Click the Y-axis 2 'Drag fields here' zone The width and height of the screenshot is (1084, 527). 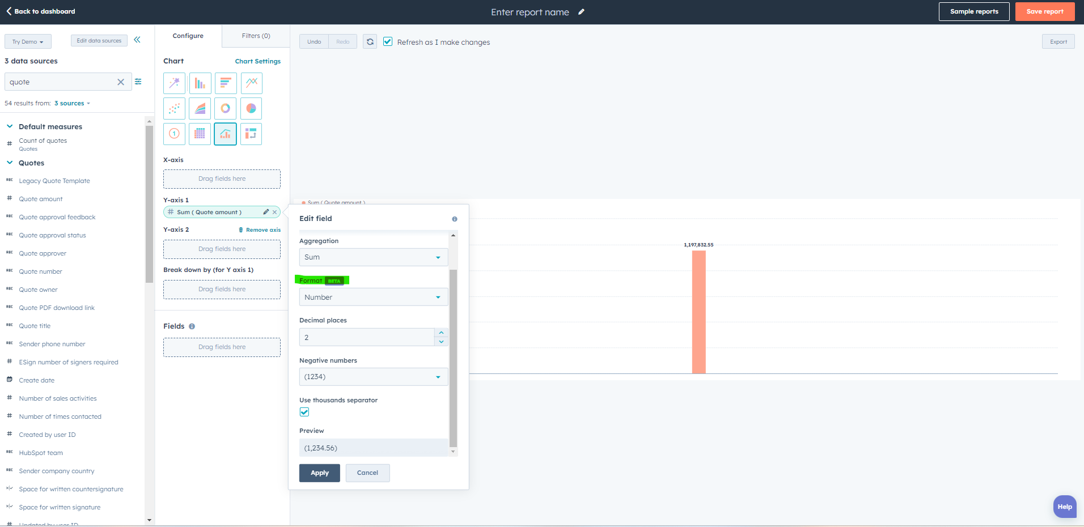pyautogui.click(x=222, y=249)
